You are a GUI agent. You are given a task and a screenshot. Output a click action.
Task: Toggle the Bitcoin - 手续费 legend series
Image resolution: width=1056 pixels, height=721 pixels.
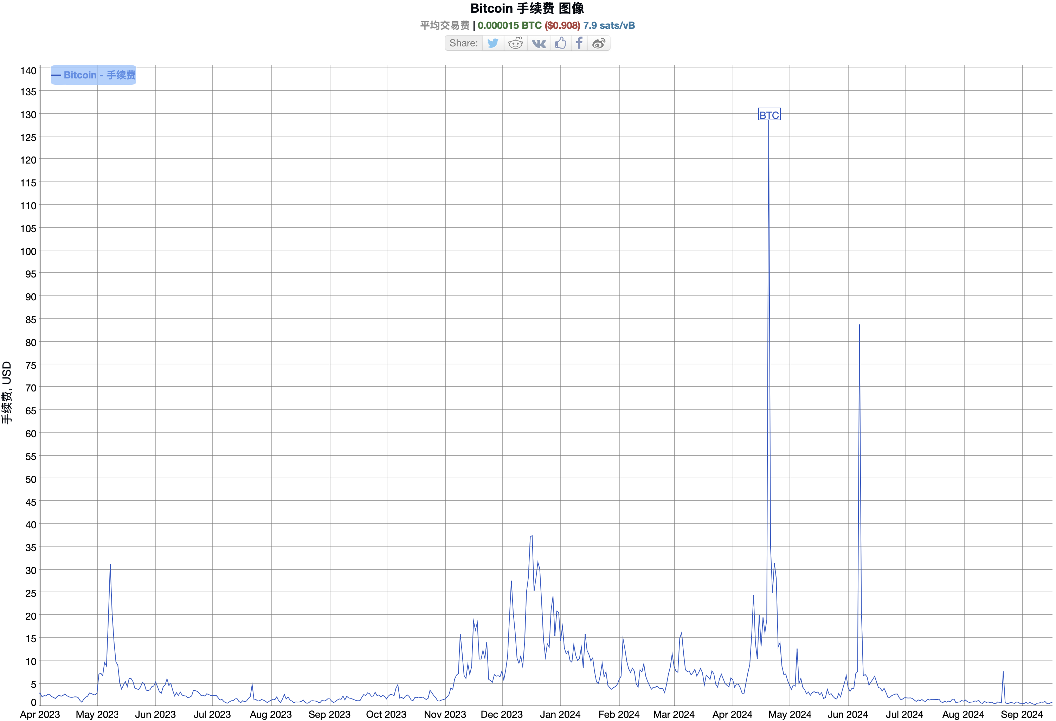click(x=94, y=75)
